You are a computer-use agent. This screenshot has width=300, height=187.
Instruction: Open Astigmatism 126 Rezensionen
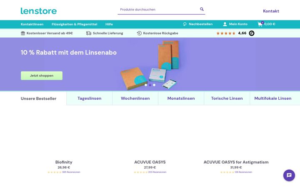[x=243, y=172]
